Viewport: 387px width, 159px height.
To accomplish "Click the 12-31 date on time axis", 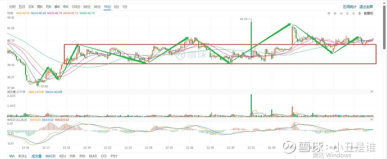I will pos(251,148).
